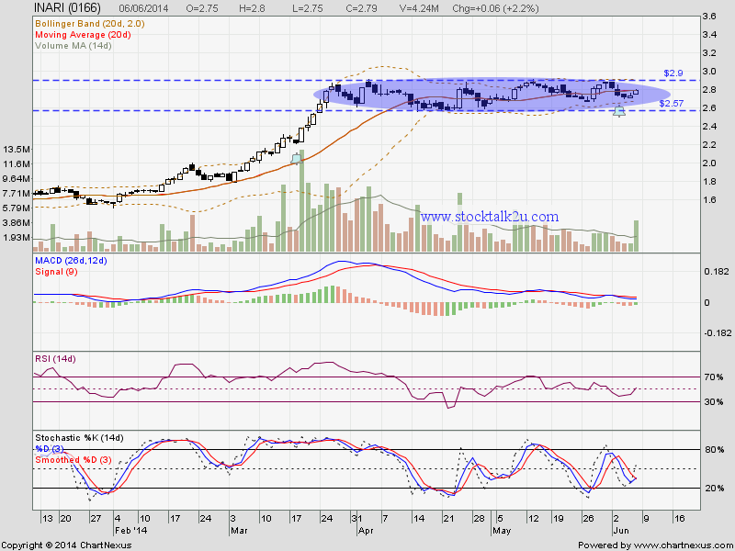
Task: Click the last candlestick of 6 June
Action: click(x=636, y=92)
